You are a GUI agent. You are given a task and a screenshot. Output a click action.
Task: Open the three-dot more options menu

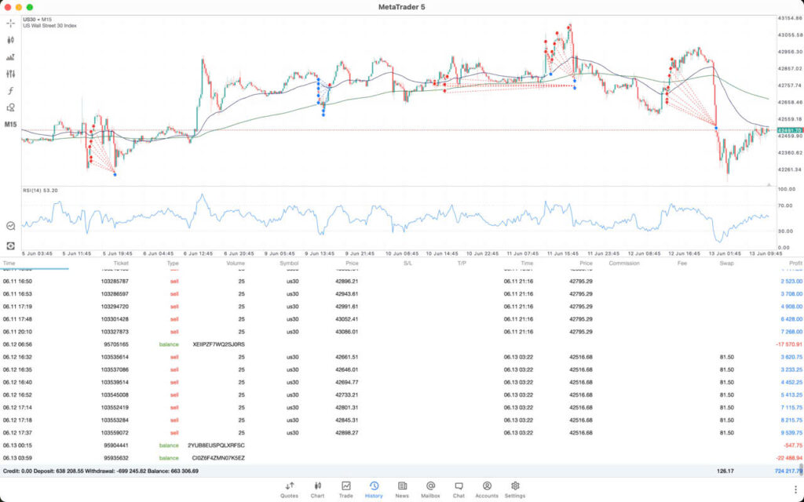click(795, 489)
